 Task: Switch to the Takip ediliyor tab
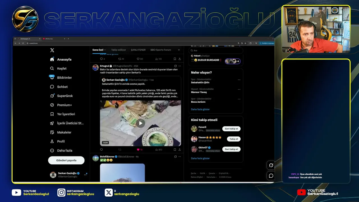coord(119,50)
